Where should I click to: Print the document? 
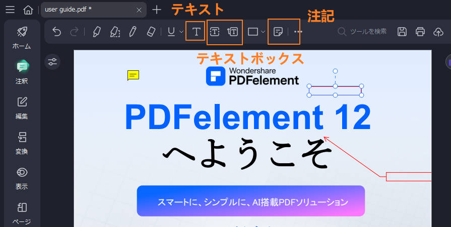[x=420, y=32]
